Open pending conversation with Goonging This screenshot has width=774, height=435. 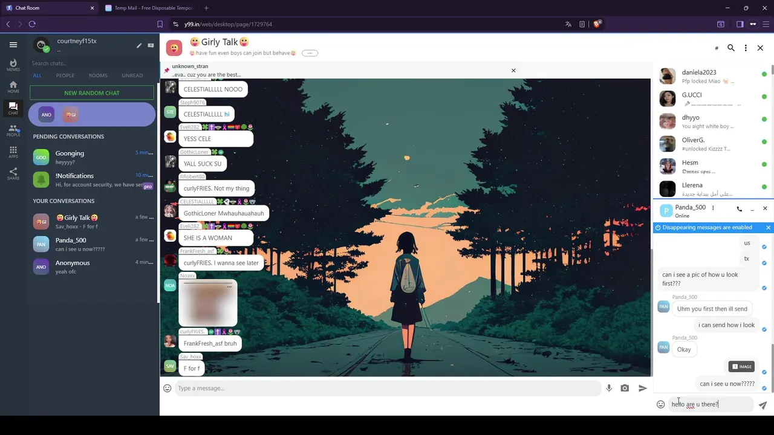click(x=93, y=157)
